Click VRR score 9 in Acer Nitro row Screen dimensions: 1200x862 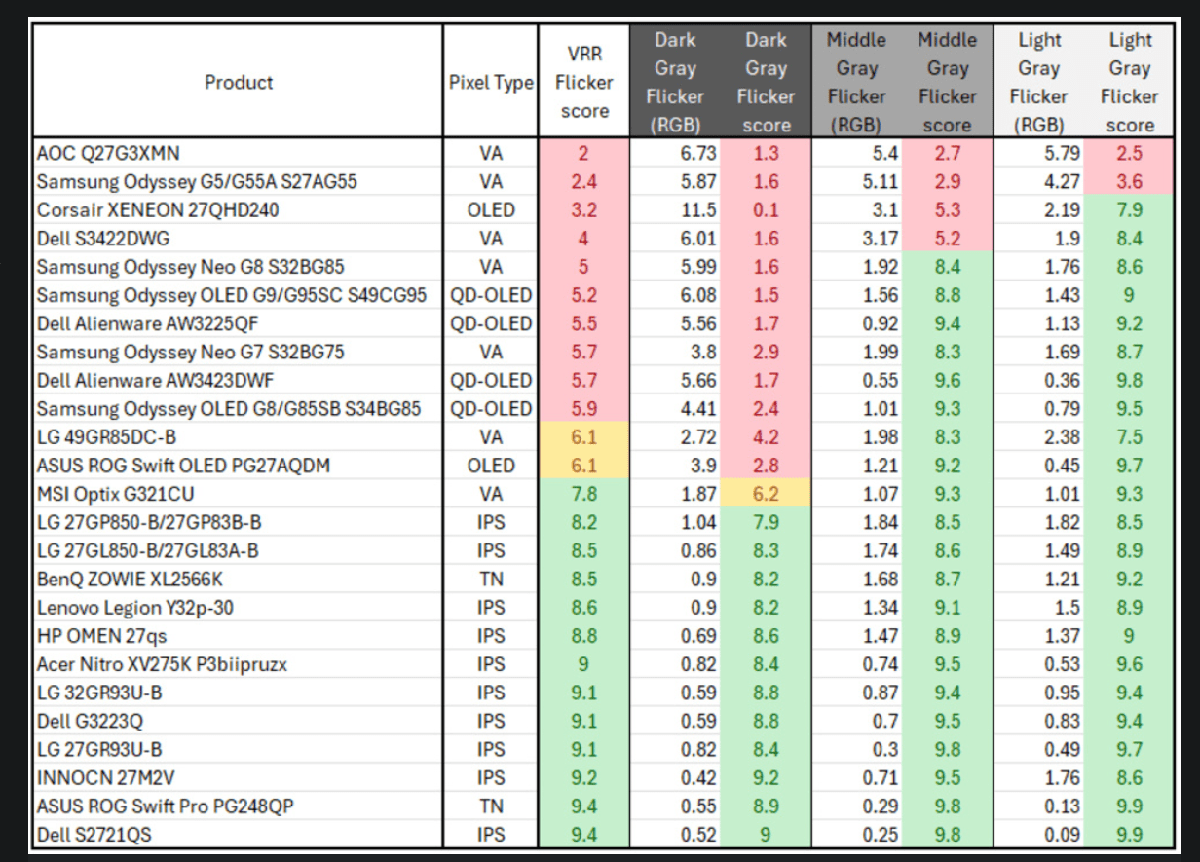click(x=583, y=664)
